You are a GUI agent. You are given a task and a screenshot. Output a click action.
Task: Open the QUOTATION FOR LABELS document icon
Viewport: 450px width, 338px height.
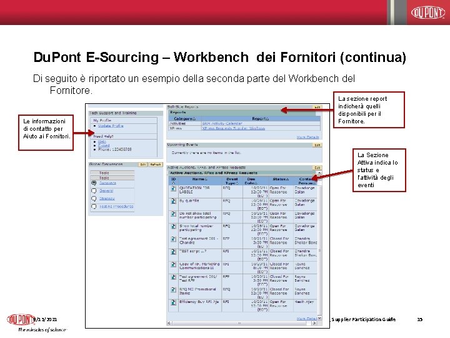click(173, 188)
